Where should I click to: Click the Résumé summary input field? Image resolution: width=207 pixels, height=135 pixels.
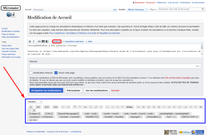(x=115, y=66)
